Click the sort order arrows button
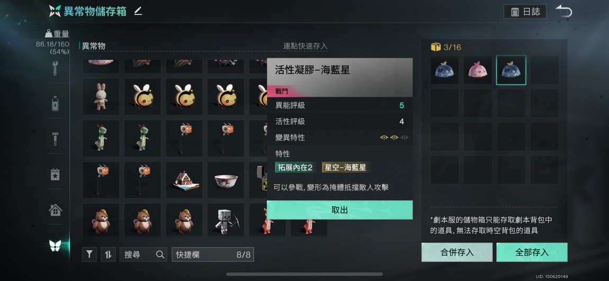609x281 pixels. pyautogui.click(x=108, y=255)
